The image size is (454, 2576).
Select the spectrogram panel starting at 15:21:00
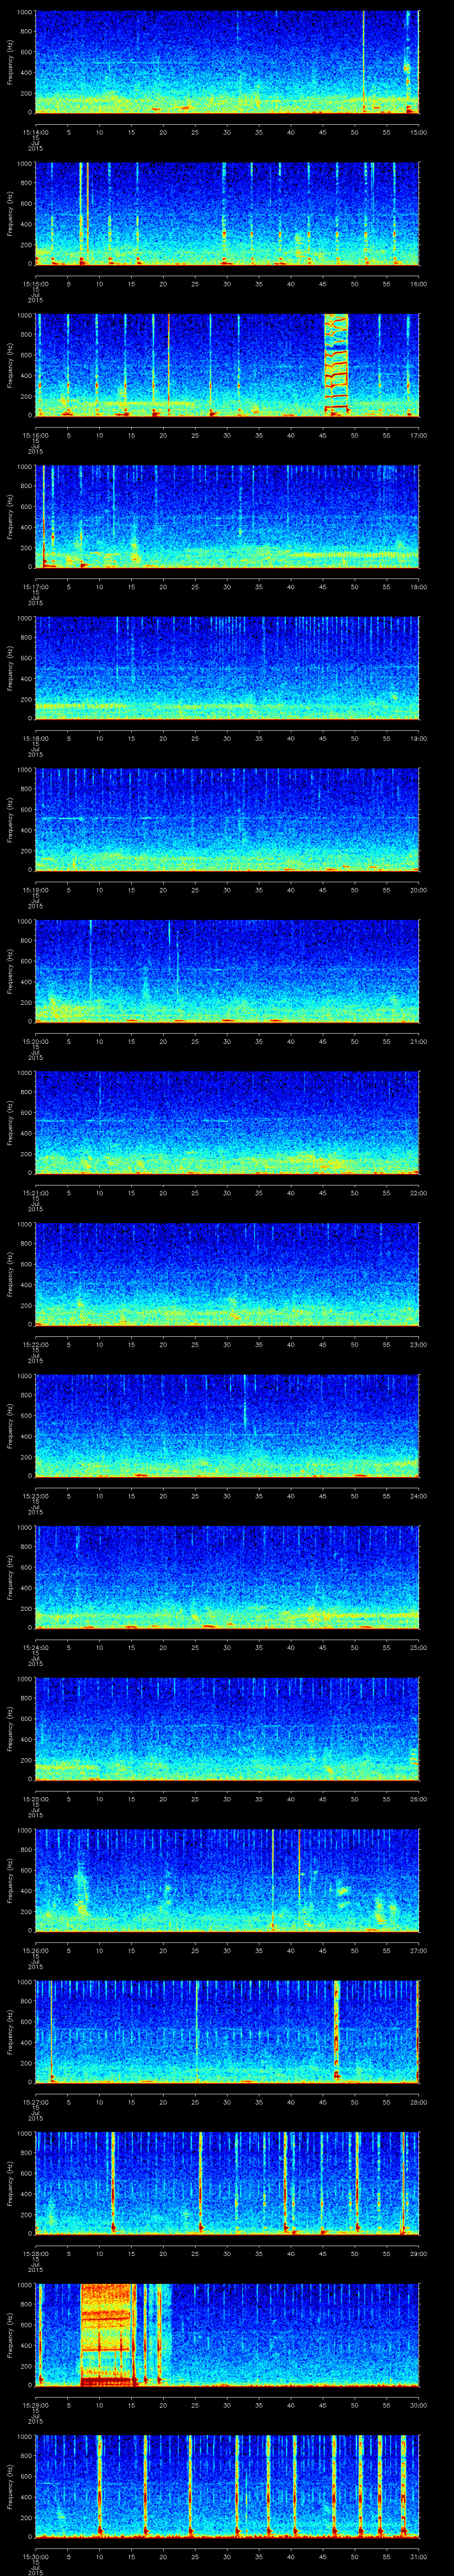(227, 1123)
